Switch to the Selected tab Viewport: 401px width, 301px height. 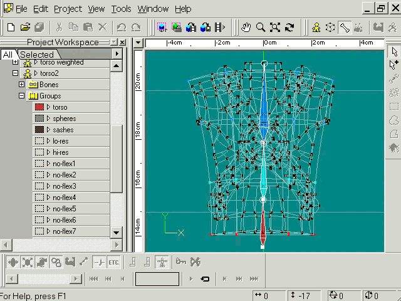[x=36, y=55]
